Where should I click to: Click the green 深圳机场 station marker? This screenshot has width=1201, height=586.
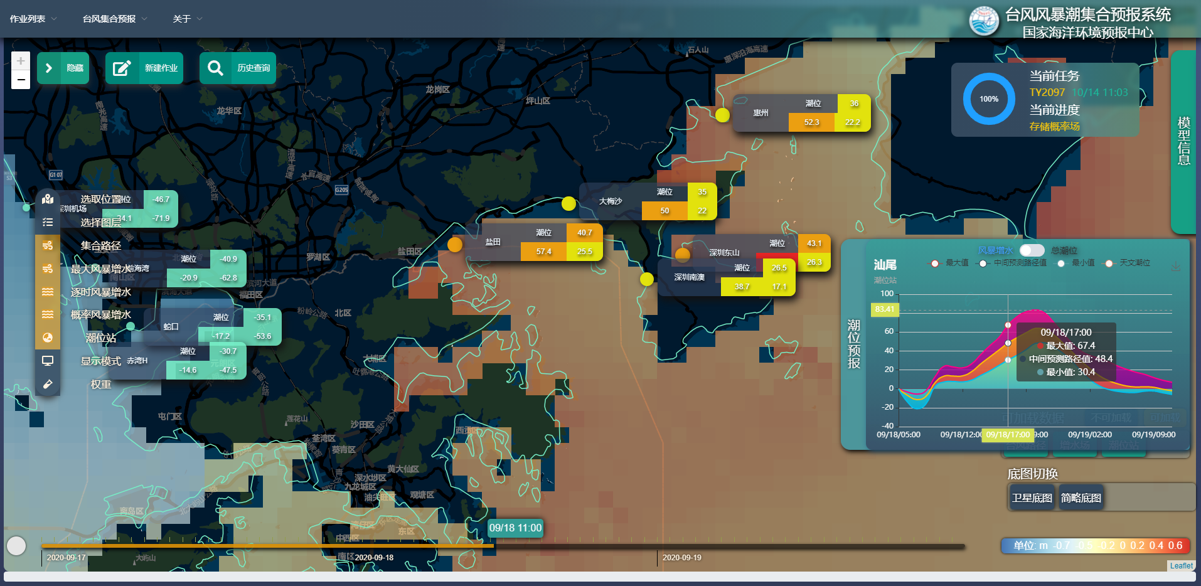pyautogui.click(x=26, y=207)
